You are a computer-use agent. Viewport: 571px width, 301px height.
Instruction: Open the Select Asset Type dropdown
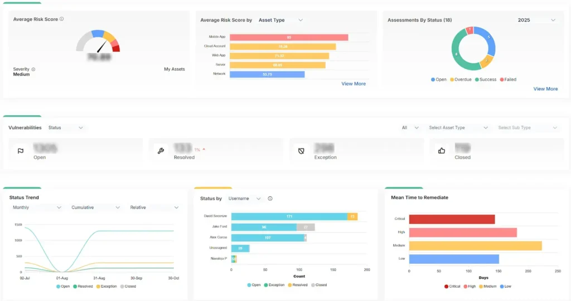[x=458, y=127]
